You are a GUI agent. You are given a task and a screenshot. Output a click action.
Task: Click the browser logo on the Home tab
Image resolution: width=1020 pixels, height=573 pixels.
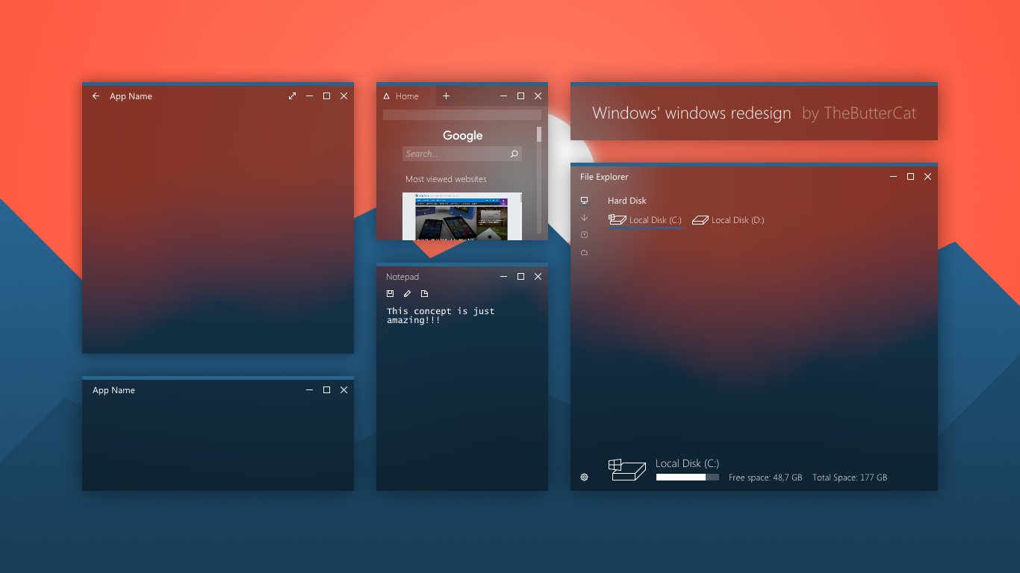386,95
